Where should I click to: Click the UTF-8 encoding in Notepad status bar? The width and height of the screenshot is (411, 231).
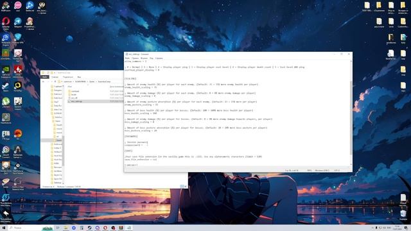(337, 170)
